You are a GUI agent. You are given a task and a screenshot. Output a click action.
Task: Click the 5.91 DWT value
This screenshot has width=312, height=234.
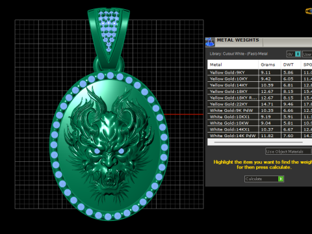pos(289,117)
